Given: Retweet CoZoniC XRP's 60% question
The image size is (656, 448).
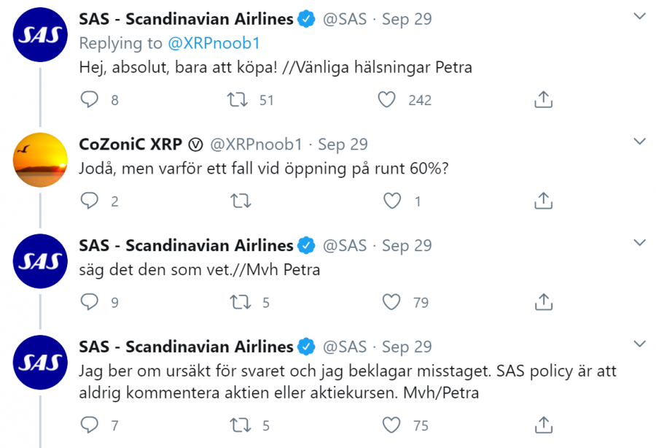Looking at the screenshot, I should point(238,201).
